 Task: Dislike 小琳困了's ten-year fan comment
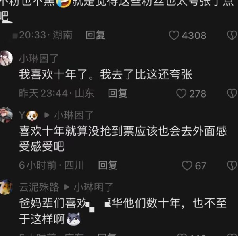pos(232,94)
